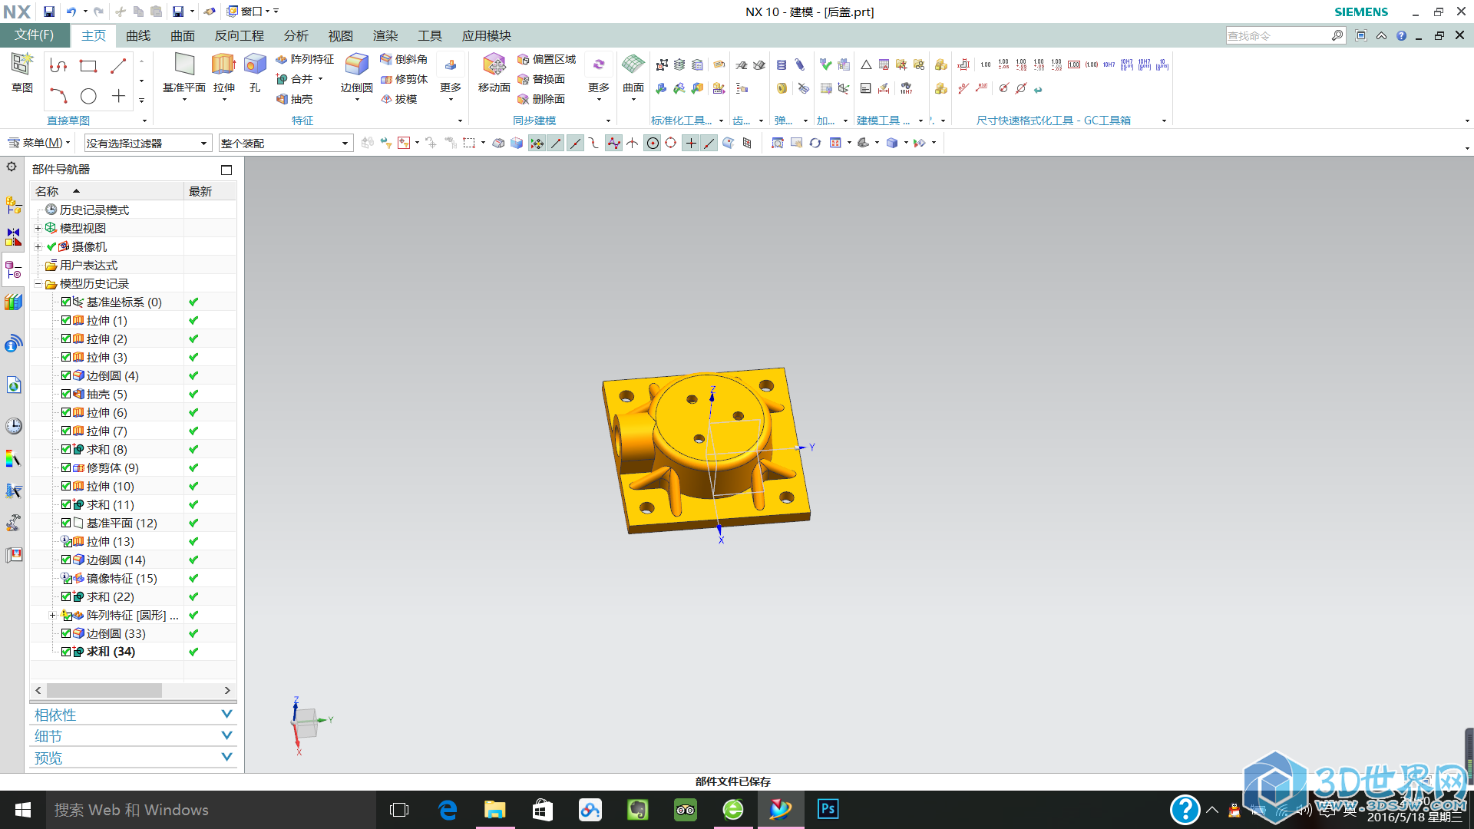Expand the 阵列特征 [圆形] tree node
This screenshot has height=829, width=1474.
52,615
